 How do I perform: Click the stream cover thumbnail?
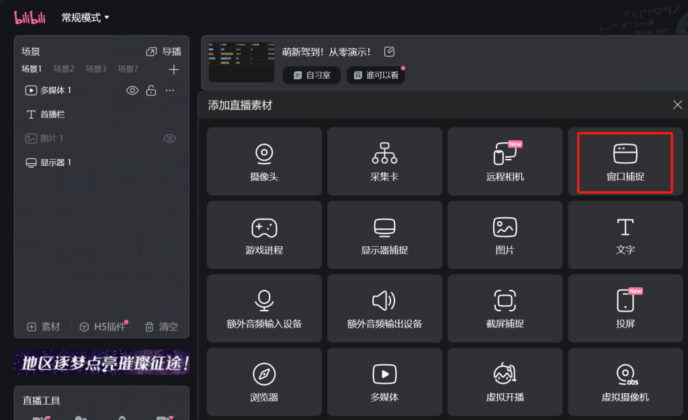241,62
